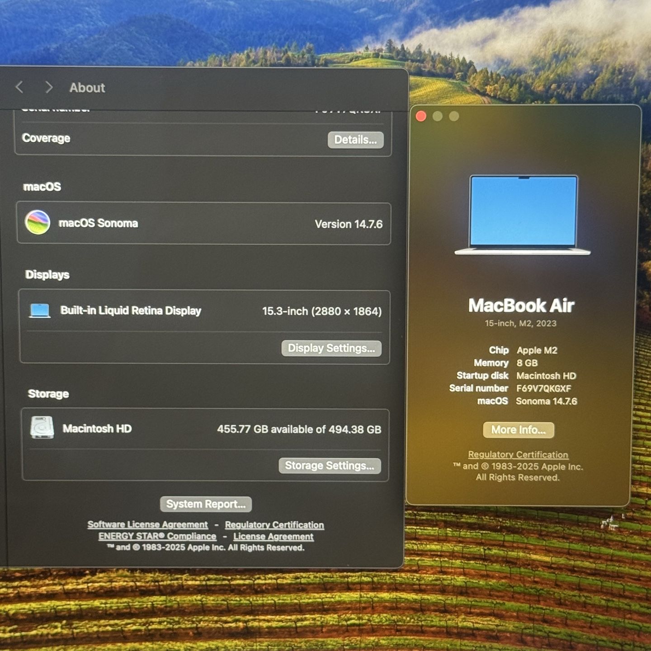Select the macOS Sonoma label

click(98, 223)
